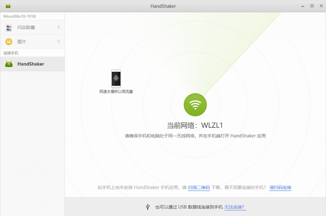This screenshot has height=216, width=326.
Task: Click the 图片 item count 0
Action: [59, 41]
